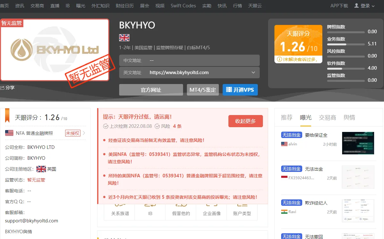Click the UK flag under BKYHYO

[124, 38]
